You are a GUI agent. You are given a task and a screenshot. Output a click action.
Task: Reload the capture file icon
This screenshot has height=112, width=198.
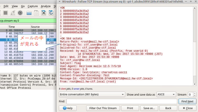tap(51, 13)
